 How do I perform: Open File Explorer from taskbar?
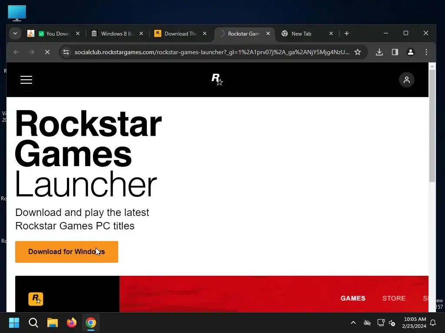click(x=53, y=323)
